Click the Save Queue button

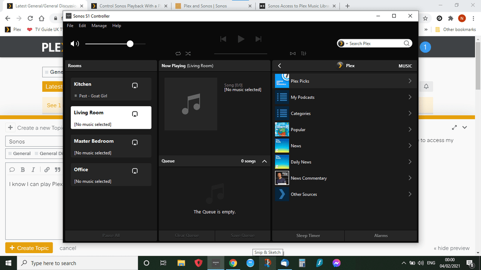pyautogui.click(x=242, y=235)
